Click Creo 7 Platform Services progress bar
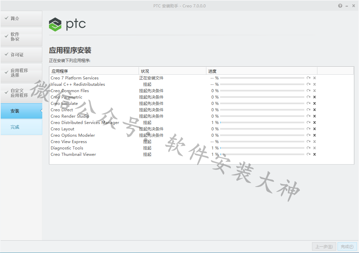This screenshot has height=253, width=359. pos(262,78)
